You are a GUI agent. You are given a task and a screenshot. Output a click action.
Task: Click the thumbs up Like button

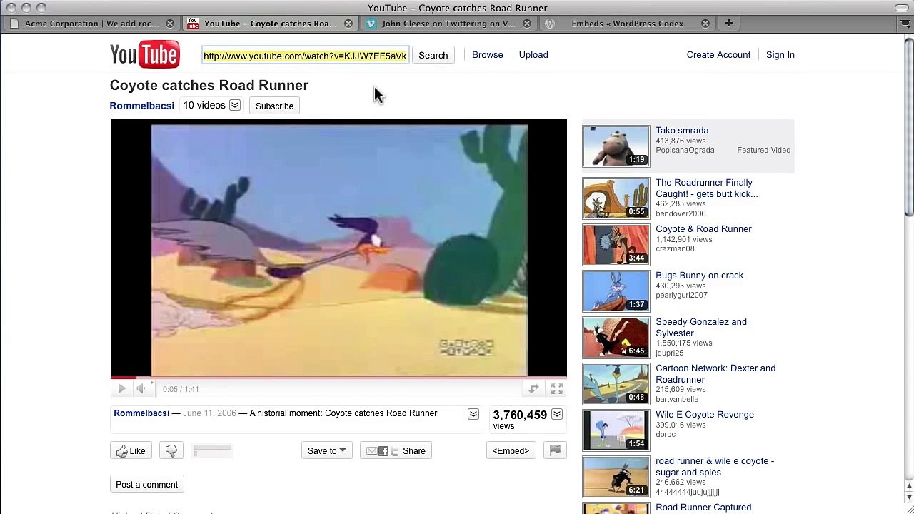click(131, 451)
